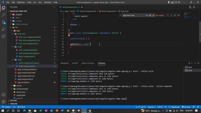This screenshot has height=113, width=201.
Task: Close the find widget
Action: [179, 15]
